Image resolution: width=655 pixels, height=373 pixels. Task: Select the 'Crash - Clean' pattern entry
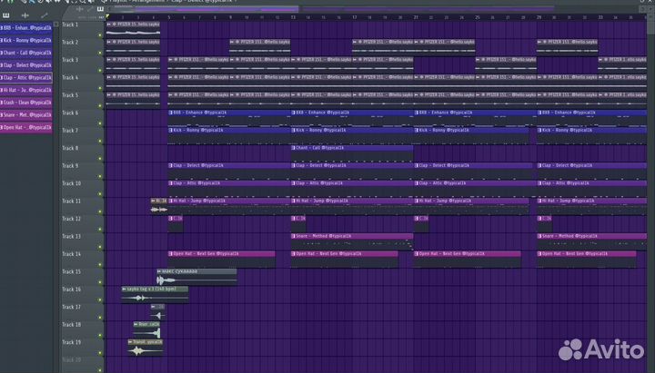[x=27, y=103]
